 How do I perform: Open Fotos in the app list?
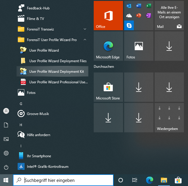52,93
